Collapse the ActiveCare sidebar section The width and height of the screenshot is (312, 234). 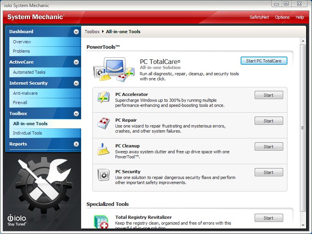click(76, 62)
